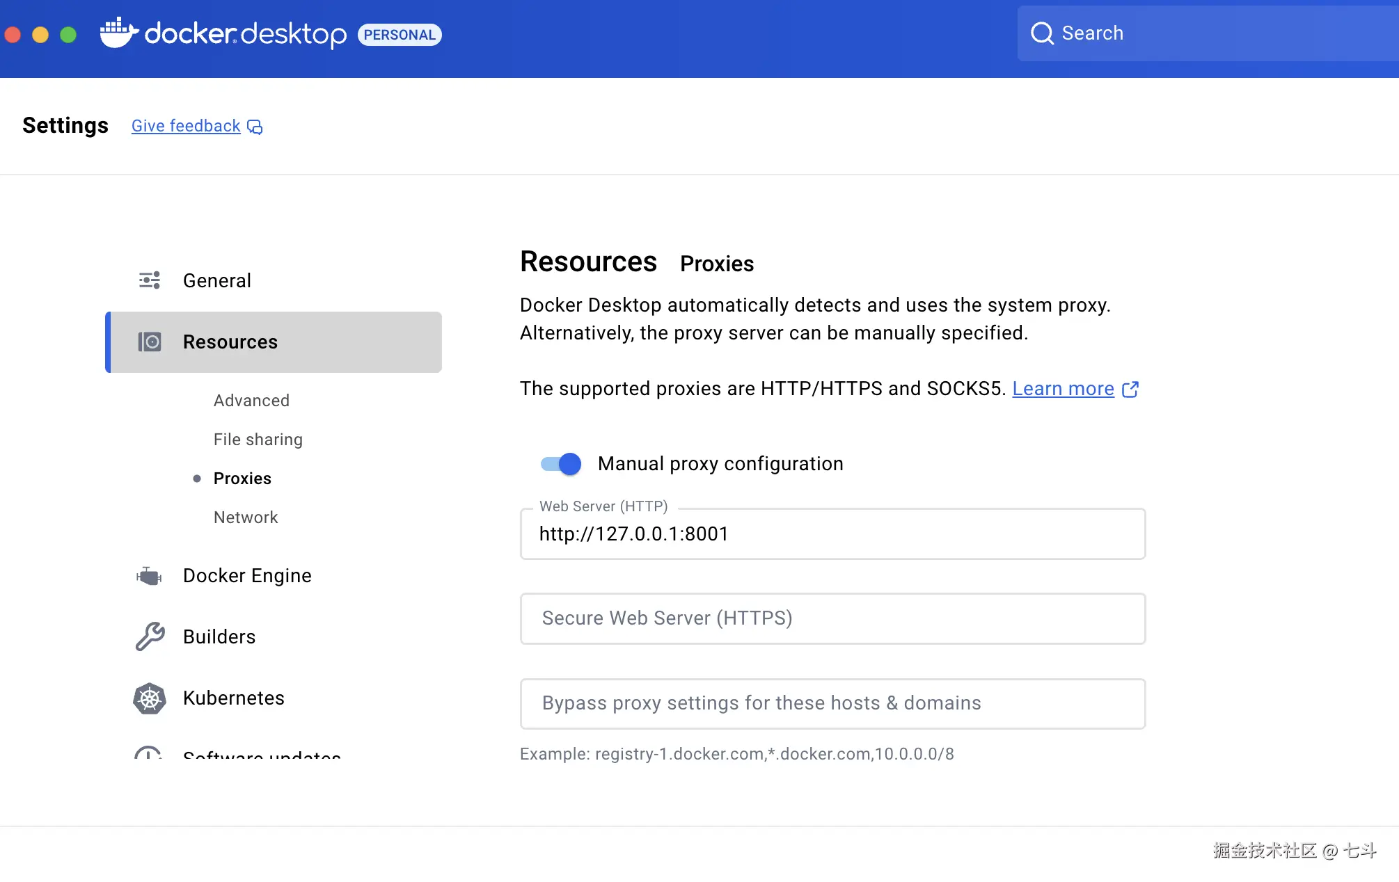Click the Manual proxy configuration label
Viewport: 1399px width, 882px height.
(x=720, y=464)
